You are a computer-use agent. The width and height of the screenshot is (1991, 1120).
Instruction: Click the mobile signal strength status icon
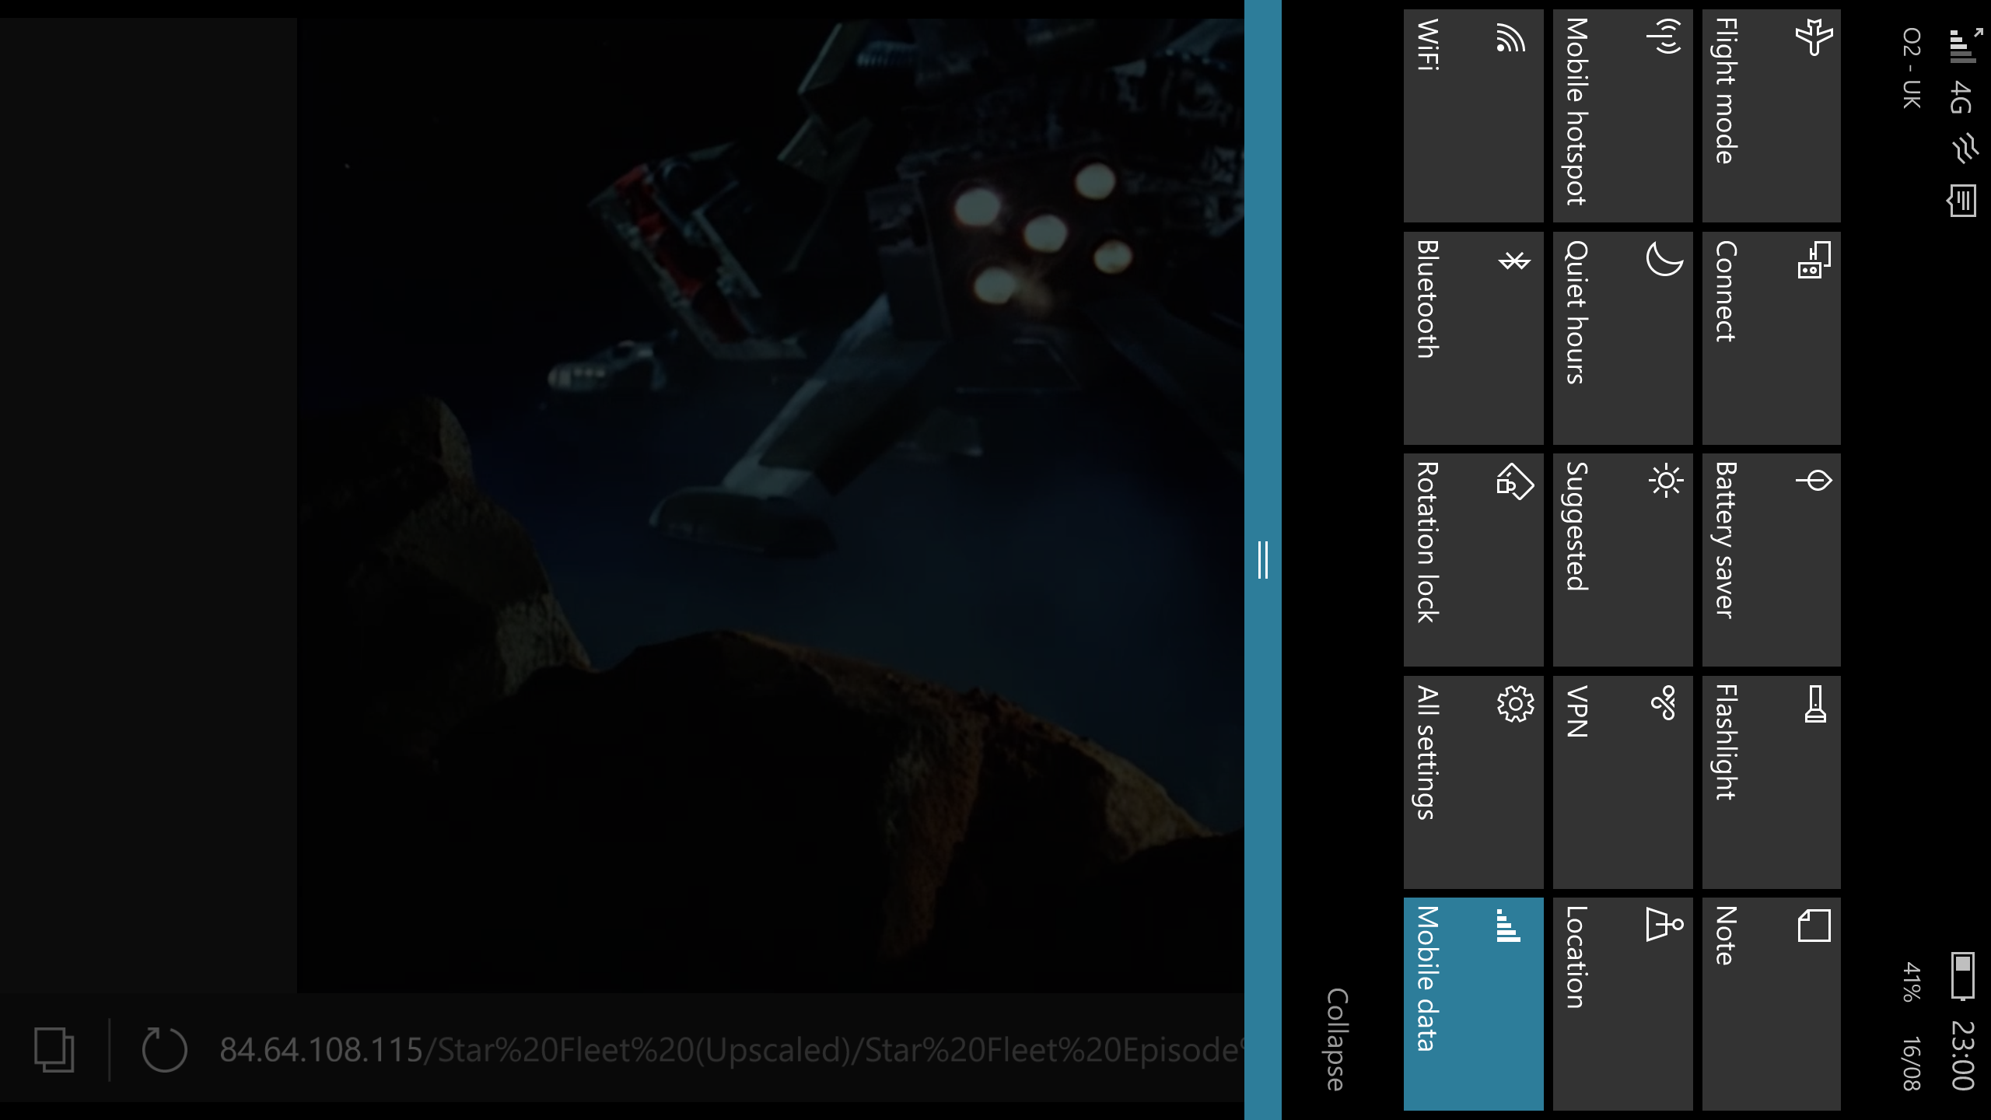1965,45
